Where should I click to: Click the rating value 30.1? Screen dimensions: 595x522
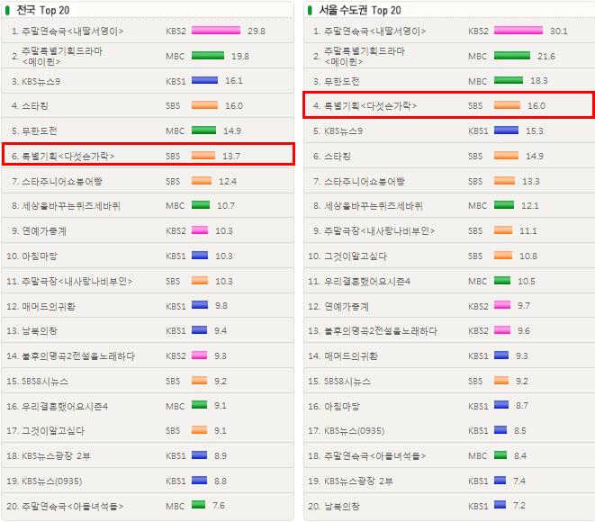click(559, 31)
